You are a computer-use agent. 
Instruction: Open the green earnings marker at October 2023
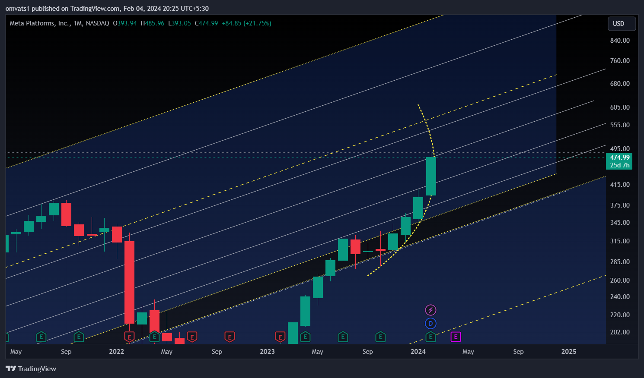click(x=380, y=337)
